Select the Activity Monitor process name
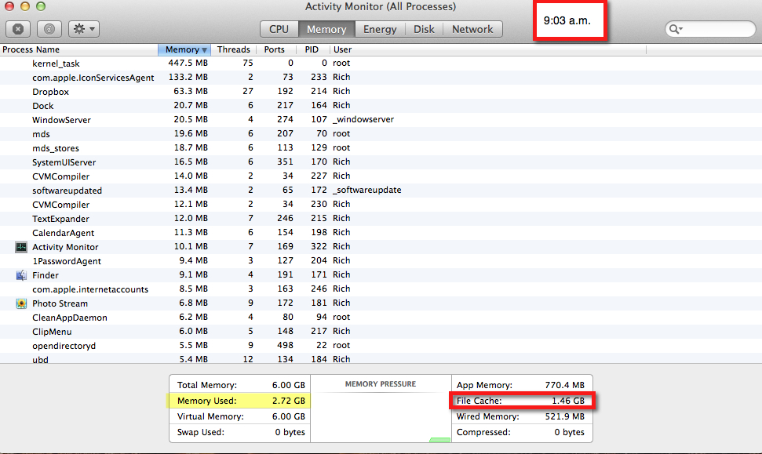762x454 pixels. 65,247
